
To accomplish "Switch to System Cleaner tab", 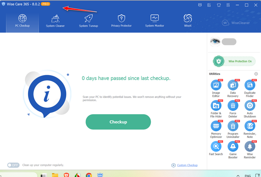I will pyautogui.click(x=55, y=21).
